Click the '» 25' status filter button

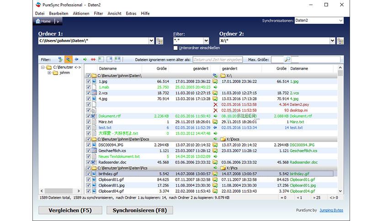317,198
